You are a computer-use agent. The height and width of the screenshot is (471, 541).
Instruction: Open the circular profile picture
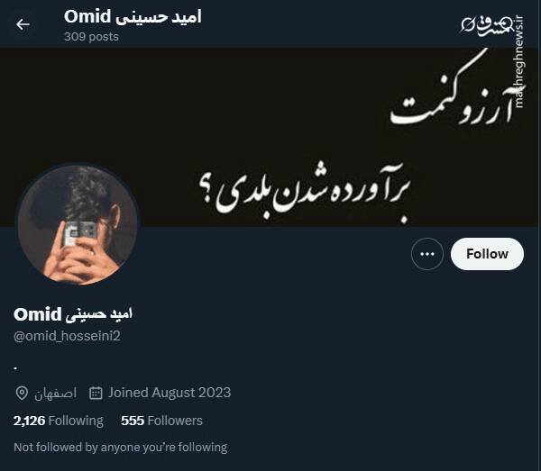click(78, 224)
